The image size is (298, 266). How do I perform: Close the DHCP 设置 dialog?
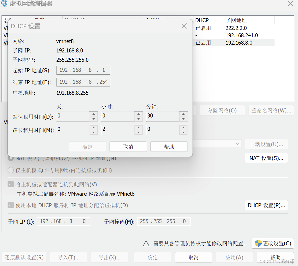184,26
